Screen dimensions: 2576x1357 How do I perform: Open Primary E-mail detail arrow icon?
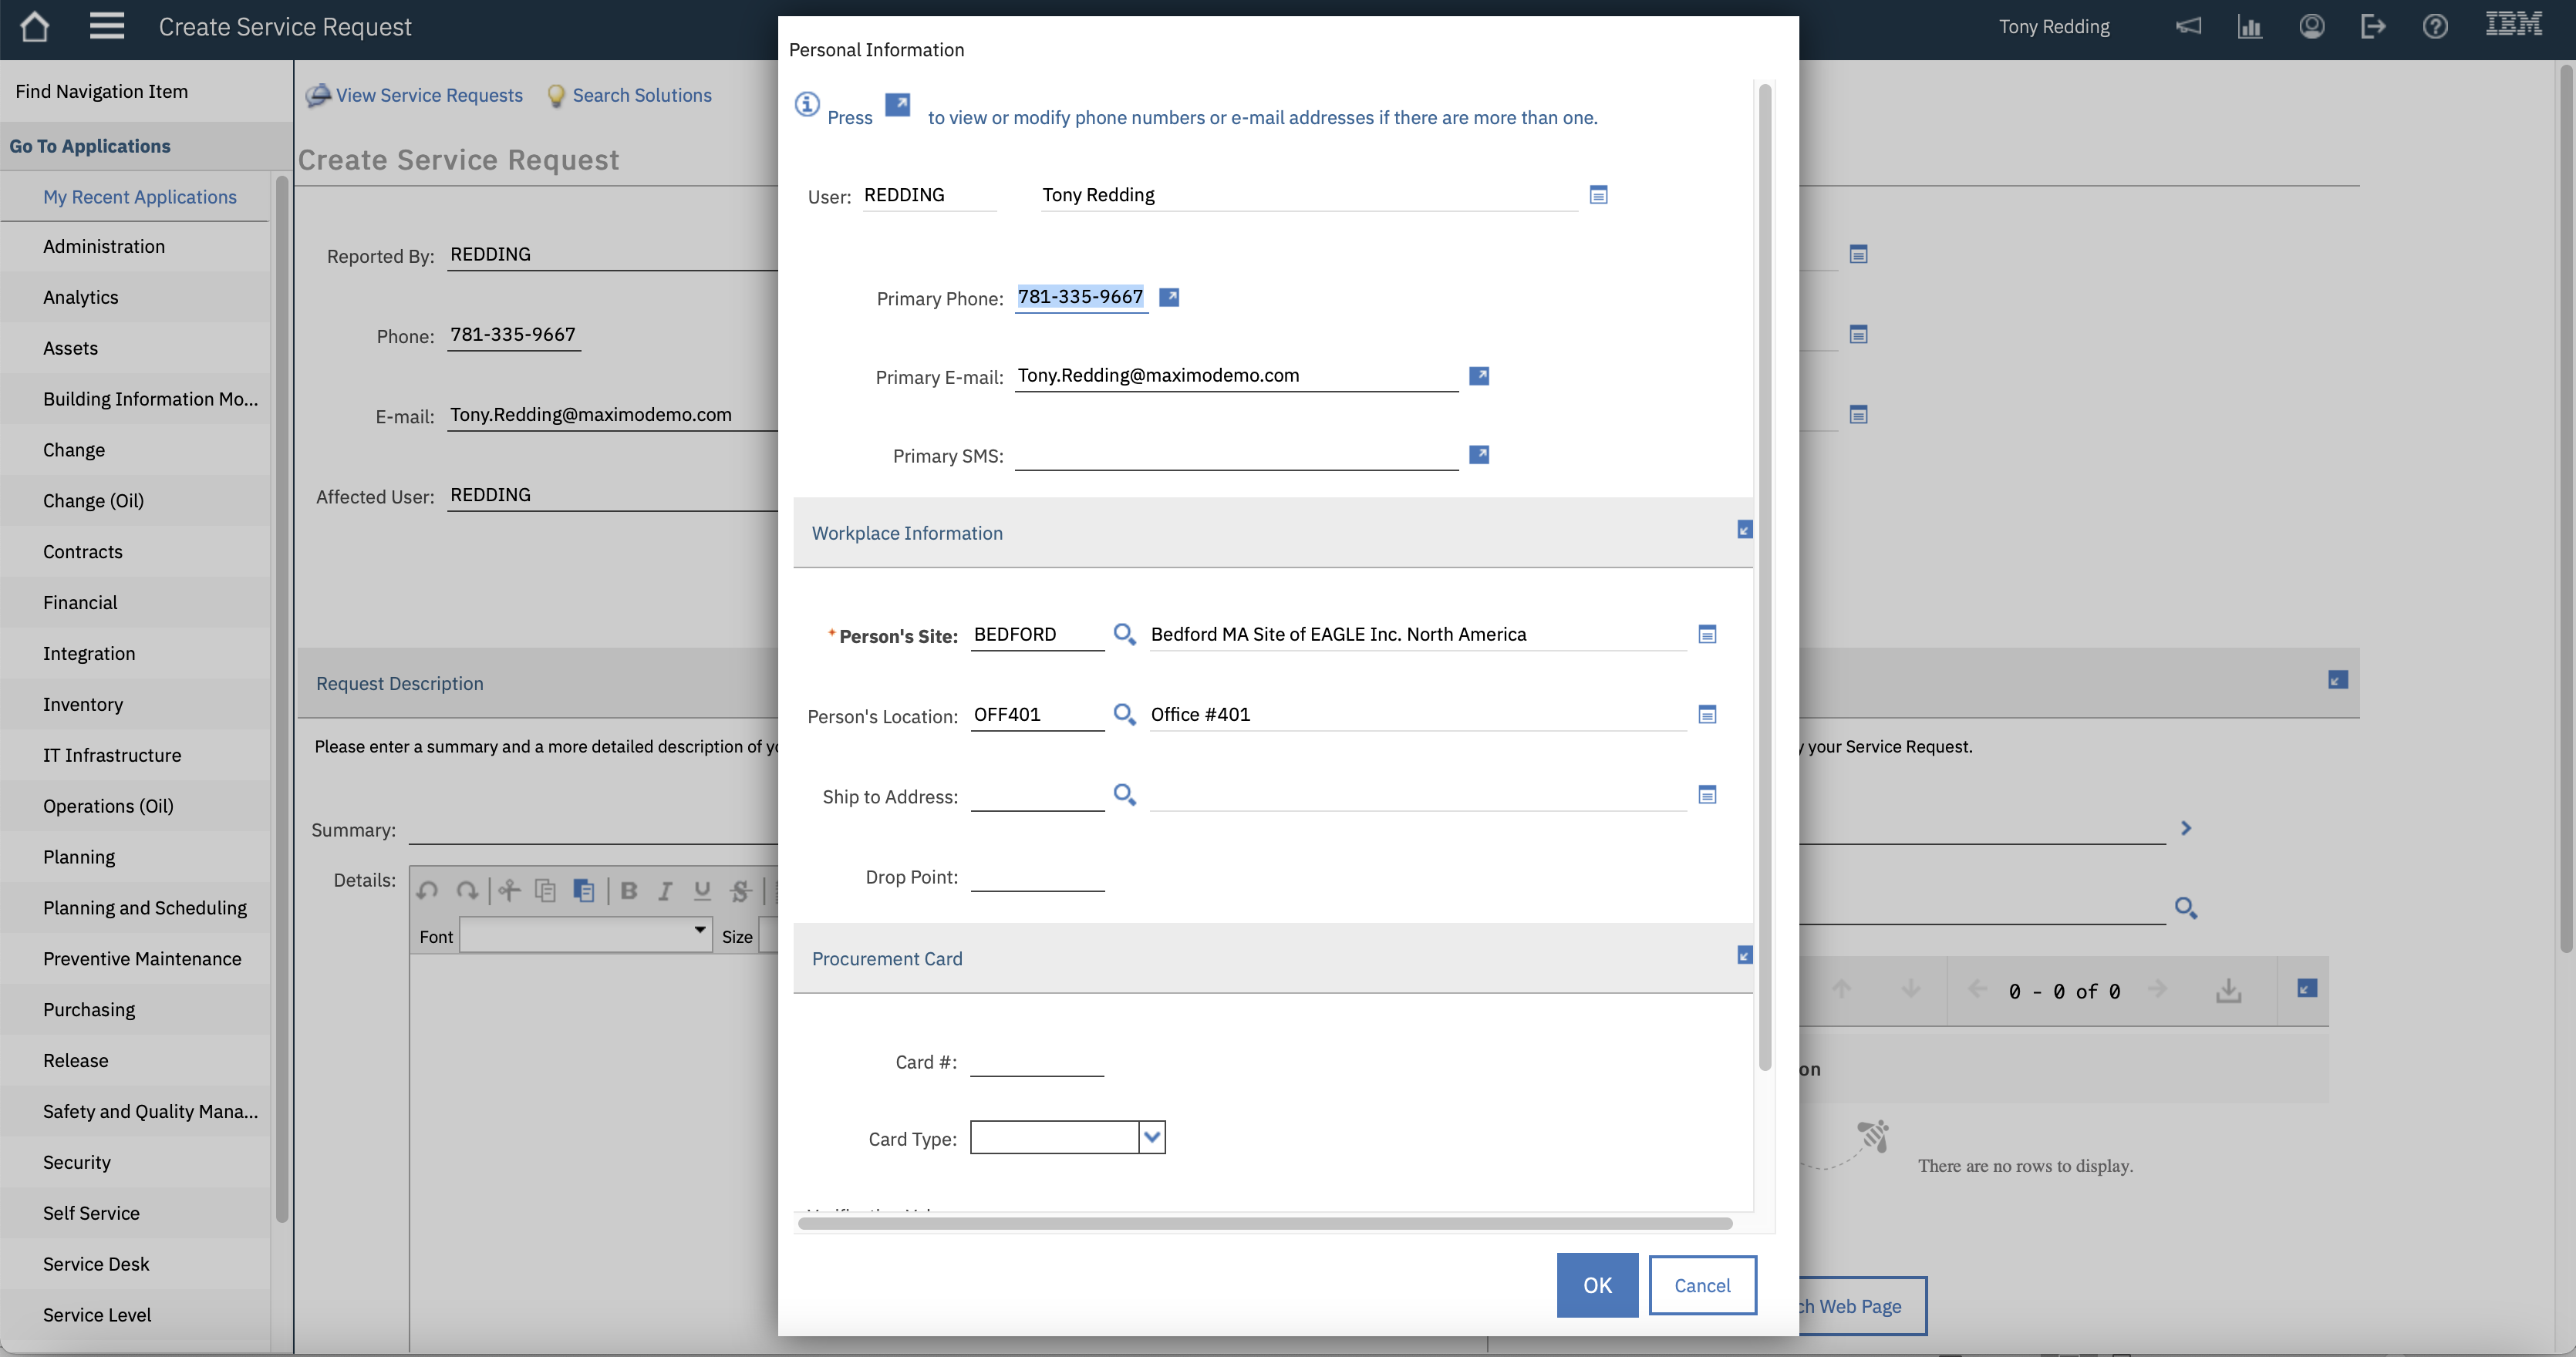click(1478, 376)
